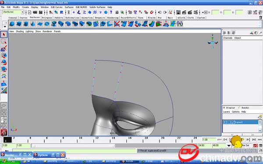Image resolution: width=263 pixels, height=164 pixels.
Task: Click the NURBS sphere shelf icon
Action: point(12,24)
